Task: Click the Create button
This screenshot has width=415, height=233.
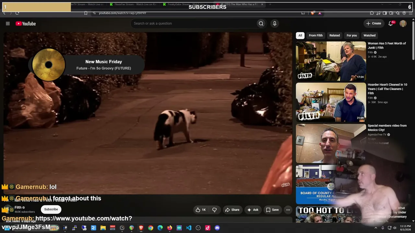Action: pos(373,23)
